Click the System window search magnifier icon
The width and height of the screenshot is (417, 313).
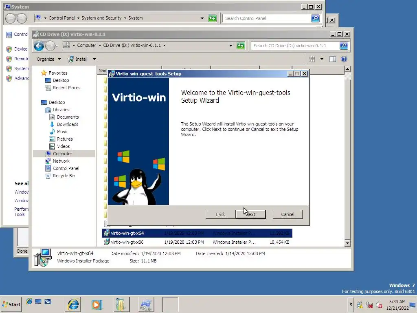tap(315, 18)
